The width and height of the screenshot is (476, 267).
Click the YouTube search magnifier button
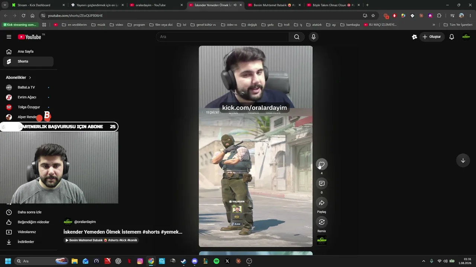tap(297, 37)
